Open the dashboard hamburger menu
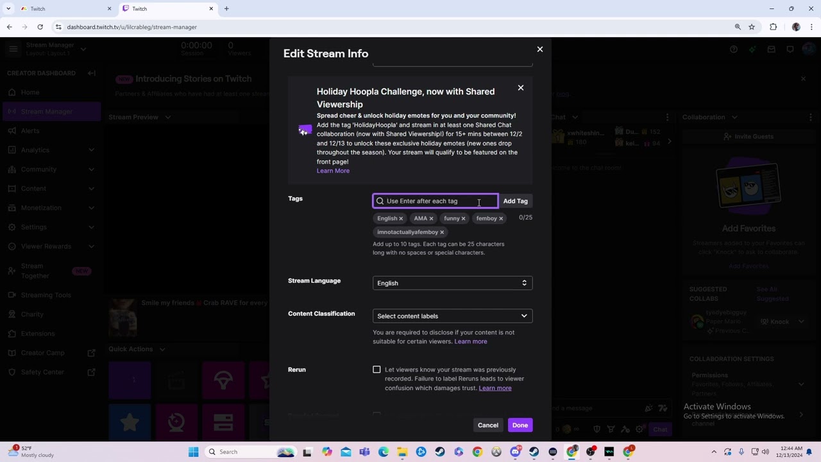This screenshot has width=821, height=462. click(x=13, y=49)
